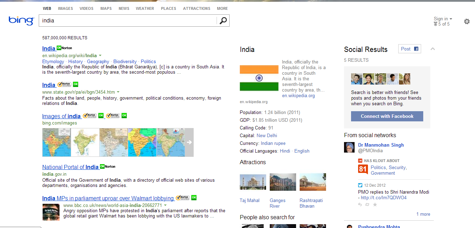Open the t.co link in the tweet

pyautogui.click(x=384, y=197)
